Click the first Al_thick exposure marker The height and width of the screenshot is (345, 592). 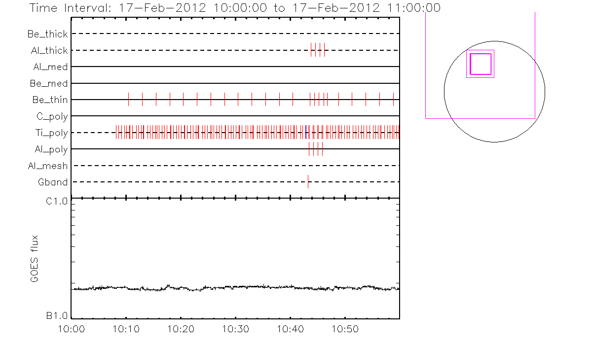[311, 50]
